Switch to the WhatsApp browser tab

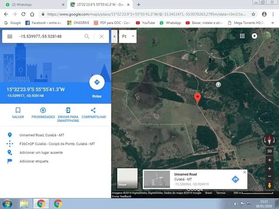[x=33, y=5]
